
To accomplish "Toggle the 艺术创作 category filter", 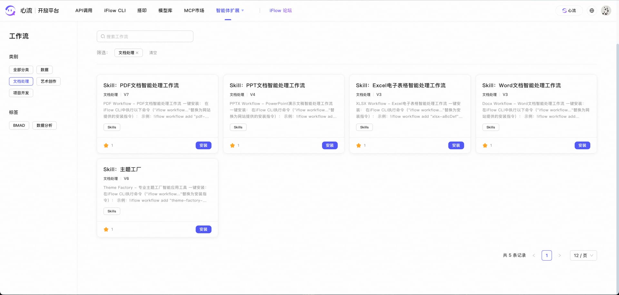I will click(x=48, y=81).
